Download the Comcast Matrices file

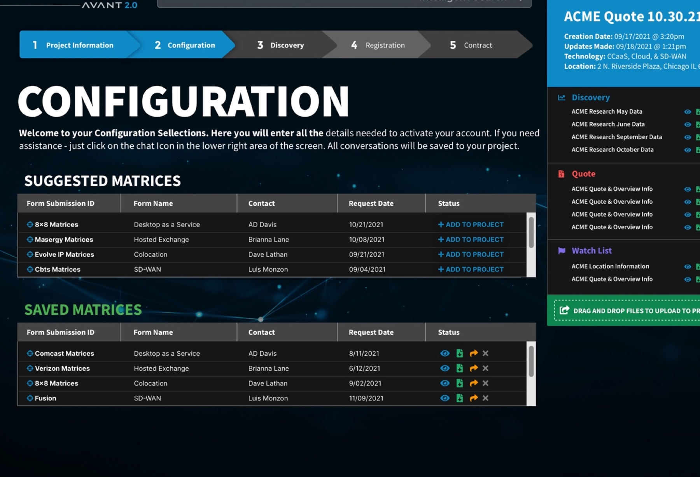460,353
